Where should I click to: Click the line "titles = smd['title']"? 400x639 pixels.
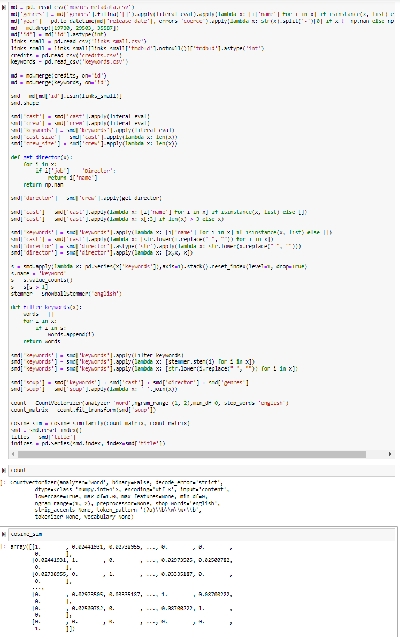43,437
